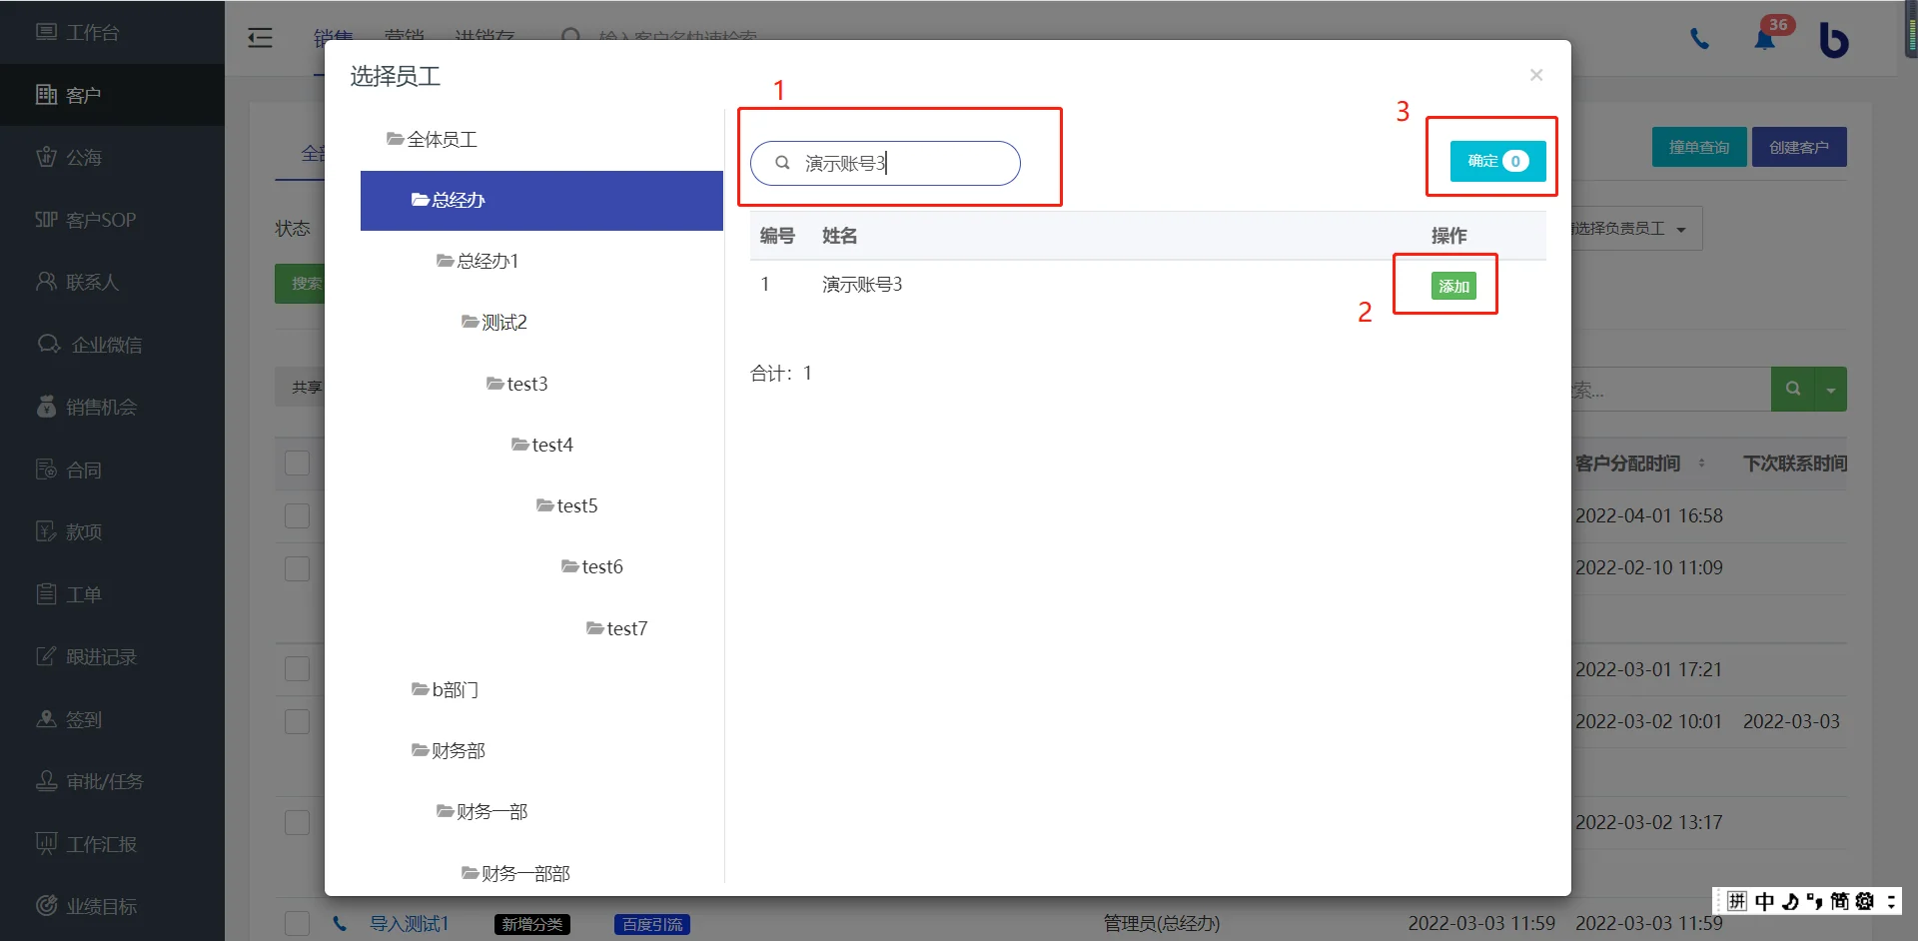The image size is (1918, 941).
Task: Click 撞单查询 button in the background
Action: pos(1699,147)
